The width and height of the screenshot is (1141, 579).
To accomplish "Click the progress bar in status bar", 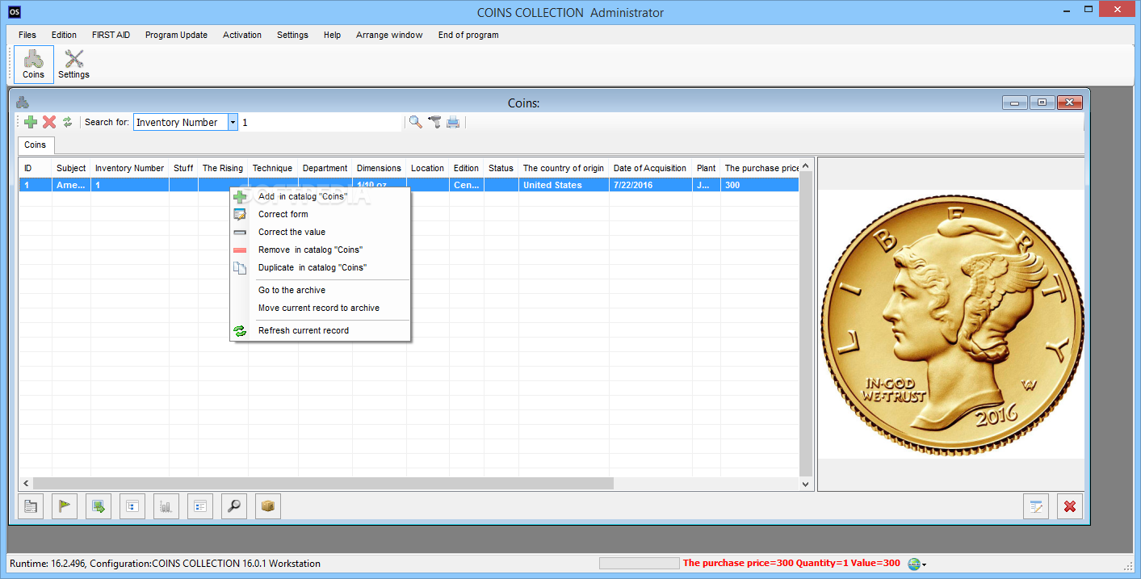I will pyautogui.click(x=639, y=564).
